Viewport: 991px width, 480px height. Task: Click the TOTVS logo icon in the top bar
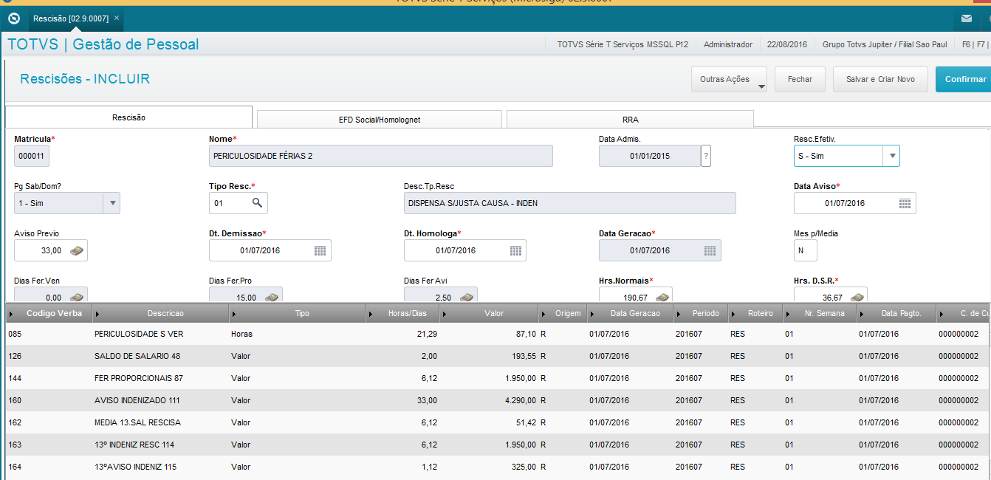click(13, 18)
